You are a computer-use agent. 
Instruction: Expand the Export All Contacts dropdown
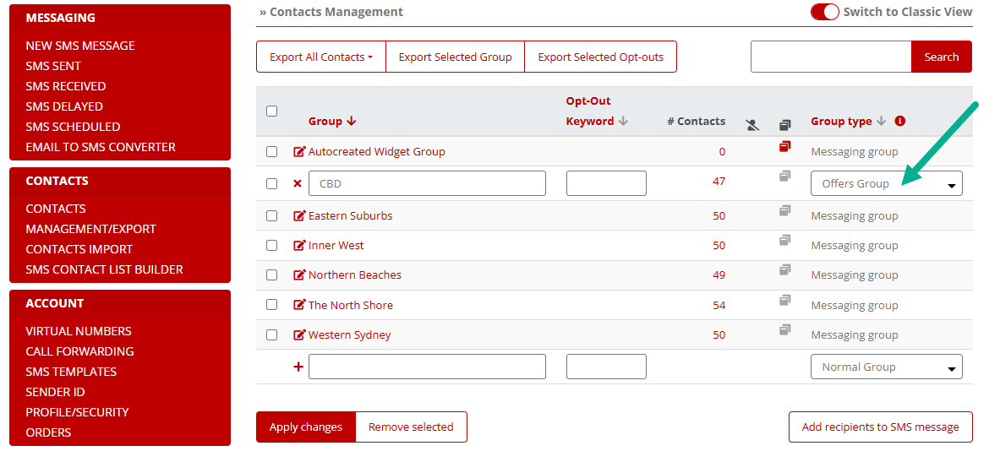[x=320, y=57]
